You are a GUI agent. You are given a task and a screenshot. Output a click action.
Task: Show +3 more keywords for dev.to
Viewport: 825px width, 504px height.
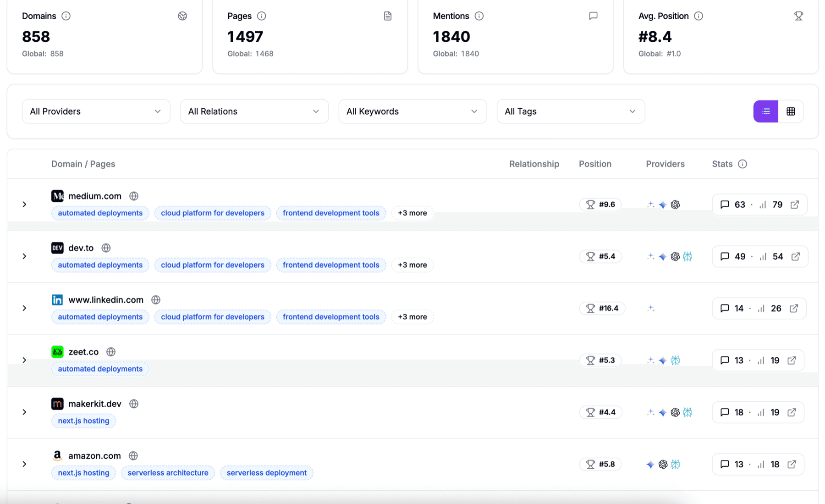click(412, 265)
